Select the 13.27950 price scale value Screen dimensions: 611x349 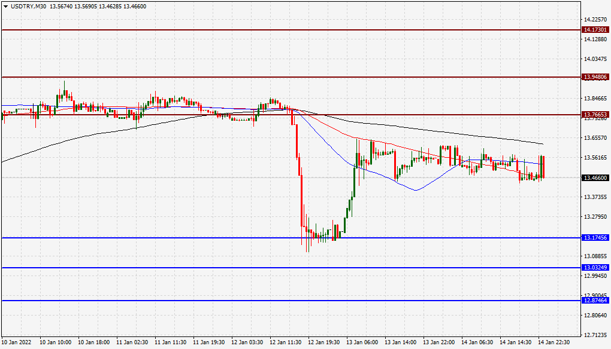click(x=595, y=217)
